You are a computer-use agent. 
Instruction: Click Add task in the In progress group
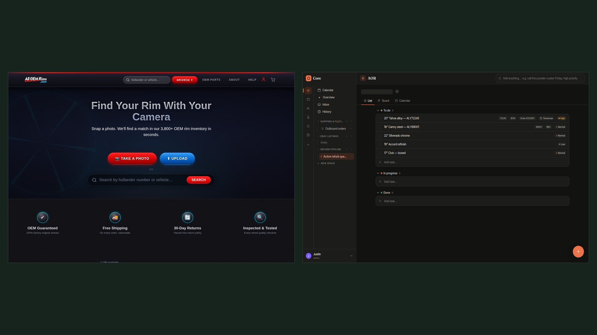(x=472, y=182)
